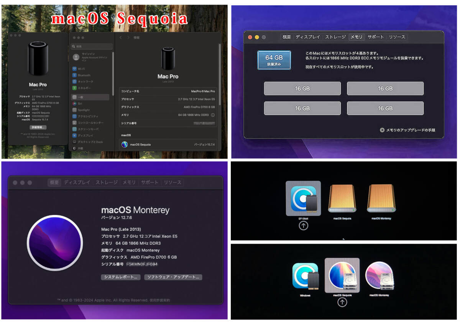Click the サインイン Apple Account avatar
The image size is (460, 326).
[x=76, y=57]
